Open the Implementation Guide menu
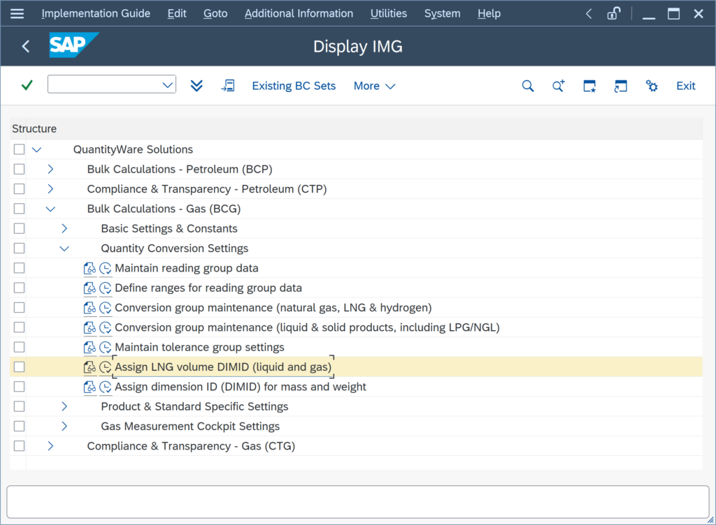The height and width of the screenshot is (525, 716). [x=96, y=14]
